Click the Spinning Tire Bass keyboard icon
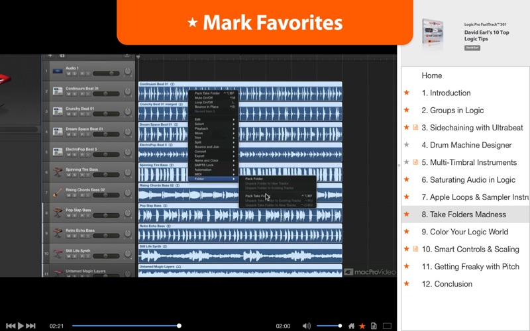 (x=58, y=172)
